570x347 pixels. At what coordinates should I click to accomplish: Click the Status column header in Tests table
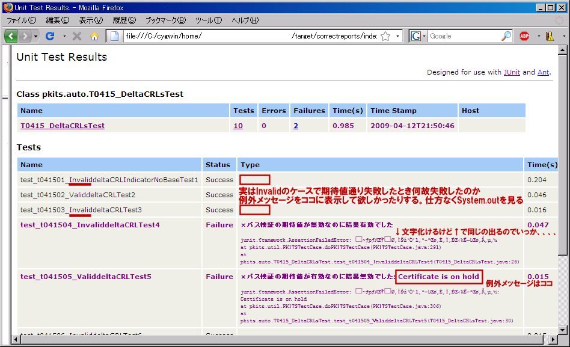pyautogui.click(x=219, y=165)
